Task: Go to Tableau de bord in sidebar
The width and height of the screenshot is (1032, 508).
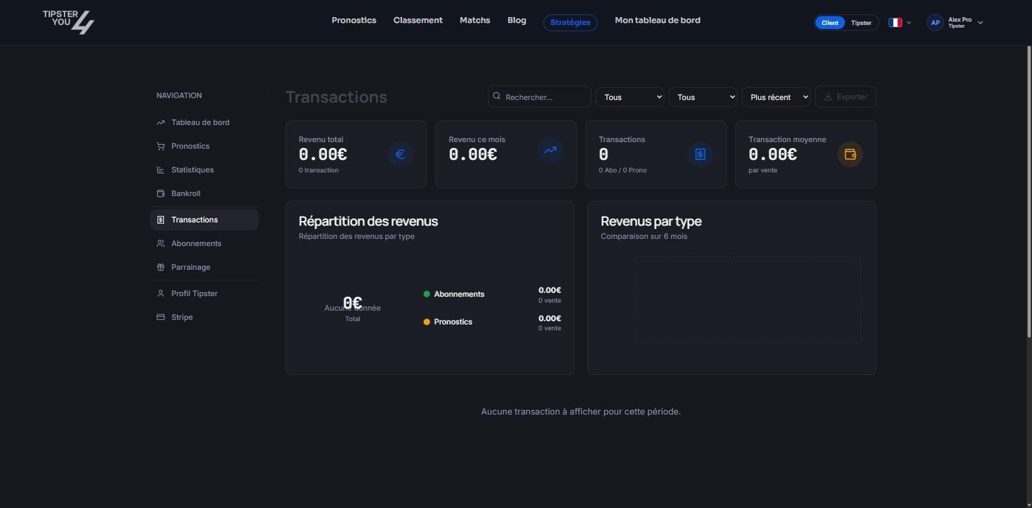Action: (x=205, y=122)
